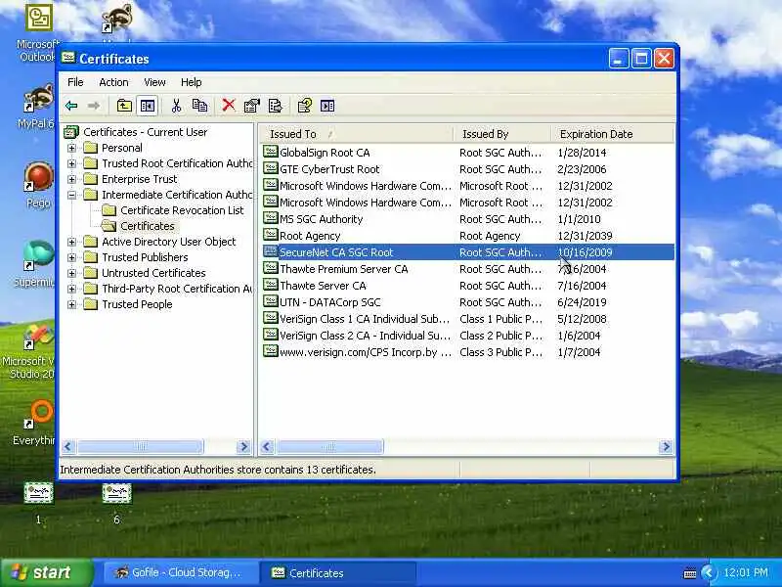The width and height of the screenshot is (782, 587).
Task: Expand the Trusted Publishers node
Action: tap(71, 257)
